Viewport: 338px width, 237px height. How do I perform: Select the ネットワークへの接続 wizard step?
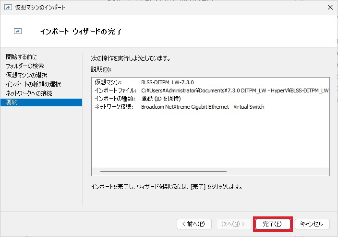coord(29,93)
